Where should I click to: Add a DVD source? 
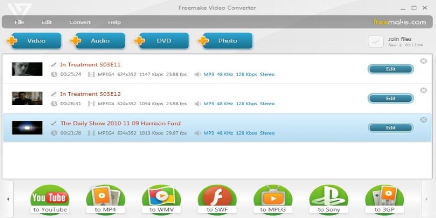click(x=161, y=40)
